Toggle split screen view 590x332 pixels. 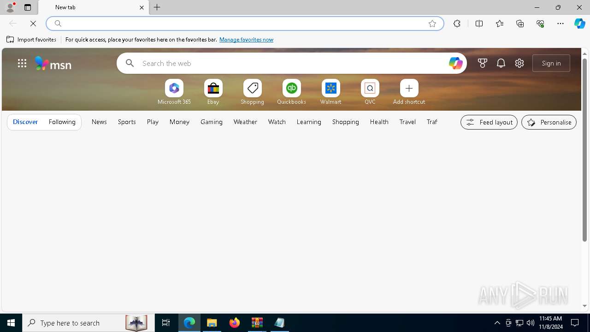tap(479, 24)
